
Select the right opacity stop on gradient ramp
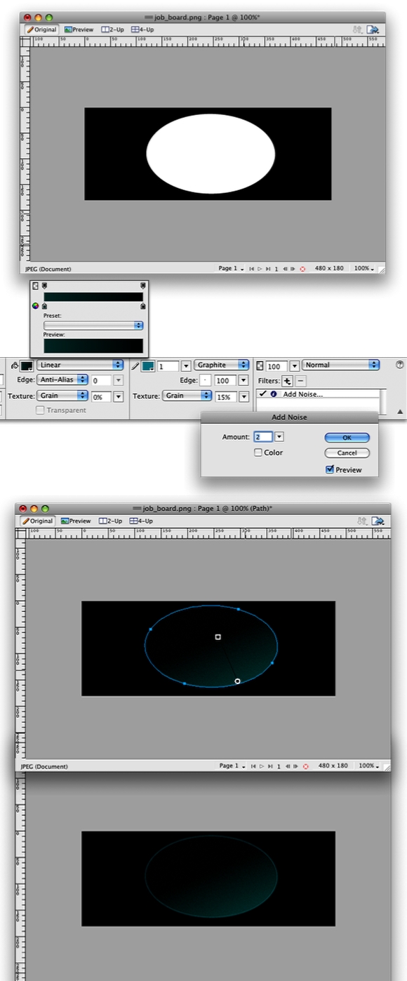pyautogui.click(x=143, y=286)
